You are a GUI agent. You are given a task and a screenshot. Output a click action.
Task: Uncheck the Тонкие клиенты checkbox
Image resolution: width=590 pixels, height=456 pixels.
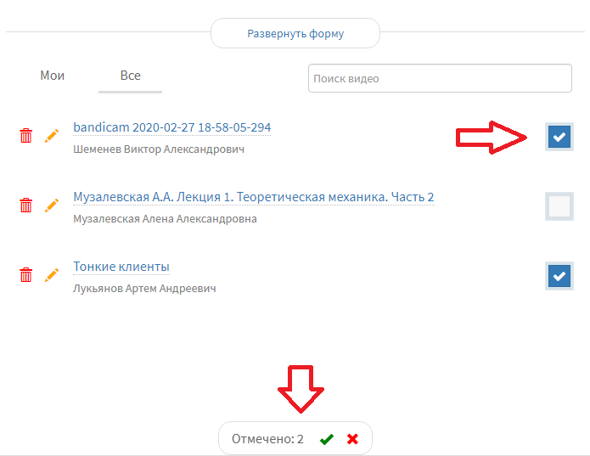pos(559,276)
